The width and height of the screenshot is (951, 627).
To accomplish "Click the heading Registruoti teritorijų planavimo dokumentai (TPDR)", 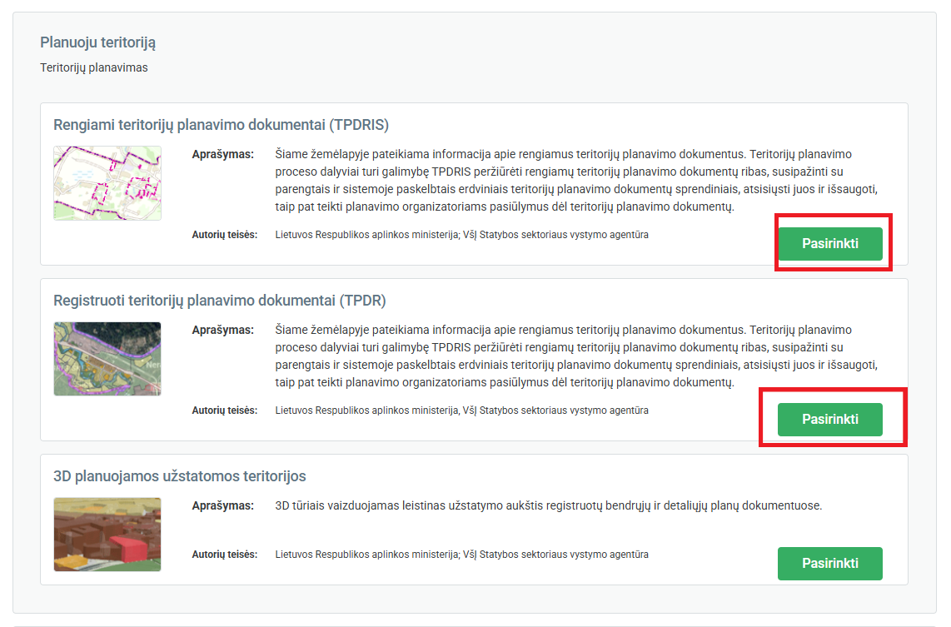I will tap(219, 301).
